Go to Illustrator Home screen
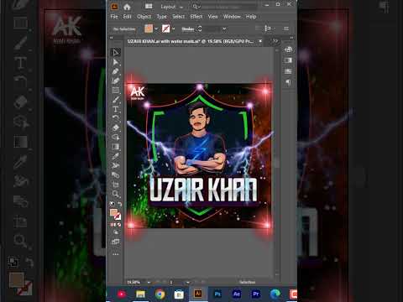This screenshot has height=302, width=403. (x=127, y=7)
